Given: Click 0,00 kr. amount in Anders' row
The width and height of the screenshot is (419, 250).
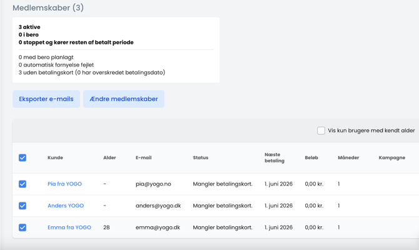Looking at the screenshot, I should pyautogui.click(x=314, y=206).
